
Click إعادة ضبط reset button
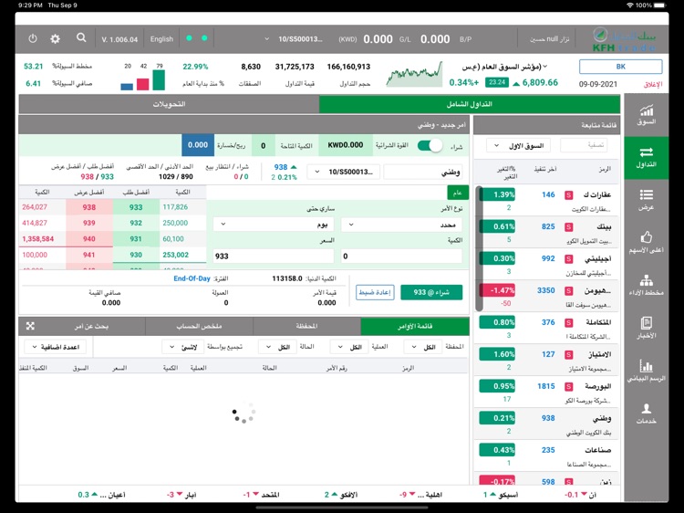pyautogui.click(x=375, y=292)
